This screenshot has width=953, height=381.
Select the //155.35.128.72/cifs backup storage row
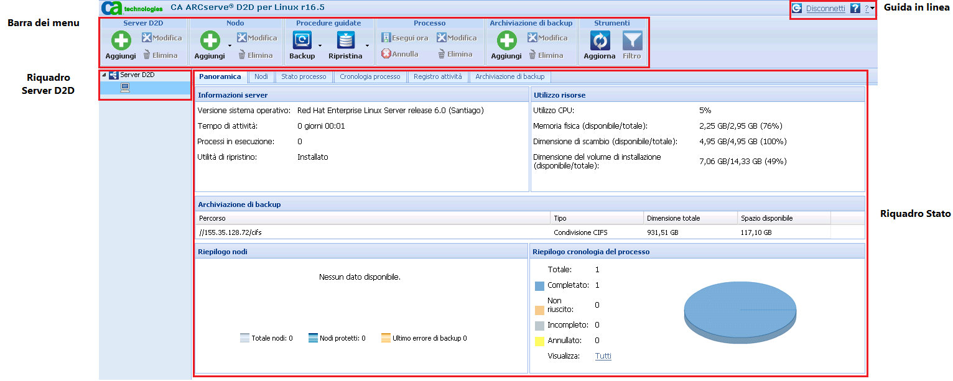(x=373, y=232)
